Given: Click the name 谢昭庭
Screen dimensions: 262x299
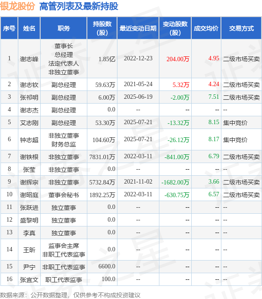Looking at the screenshot, I should point(29,195).
